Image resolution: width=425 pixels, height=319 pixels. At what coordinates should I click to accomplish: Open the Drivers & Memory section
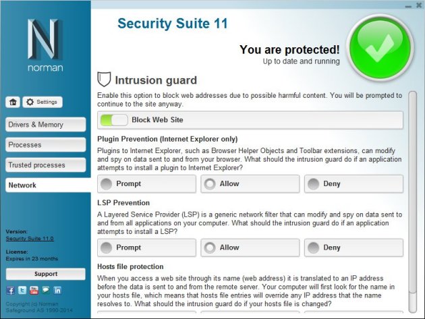click(x=46, y=125)
